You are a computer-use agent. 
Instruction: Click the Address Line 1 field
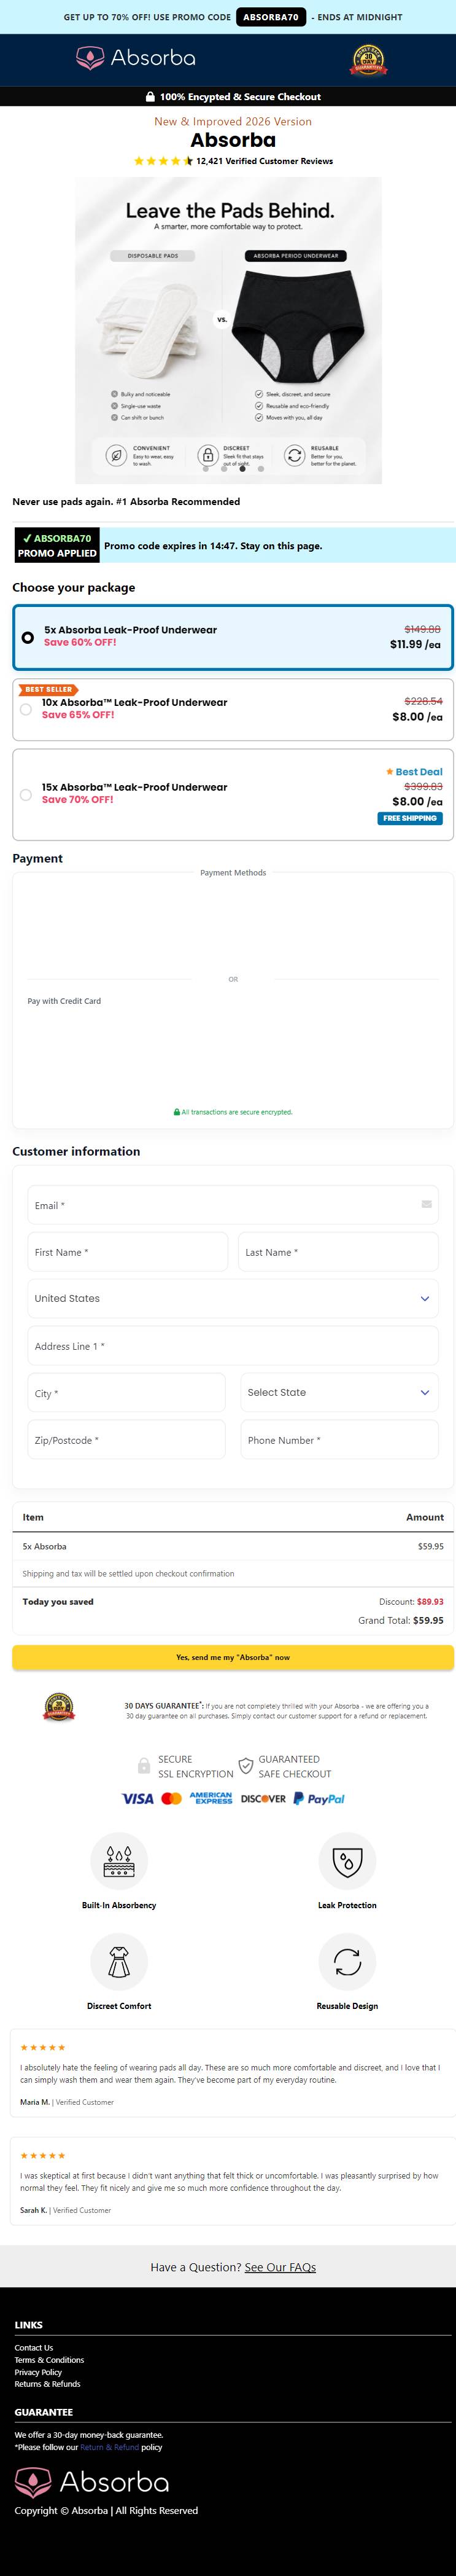coord(233,1346)
